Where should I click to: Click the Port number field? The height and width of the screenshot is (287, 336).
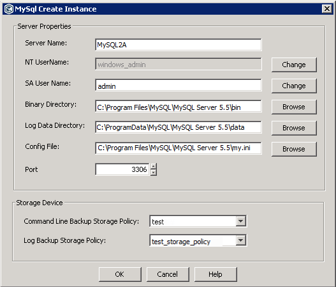(122, 169)
